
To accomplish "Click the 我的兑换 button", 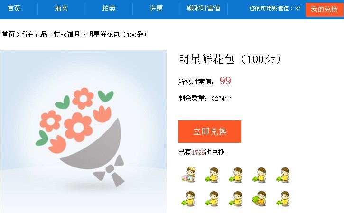I will (x=324, y=9).
